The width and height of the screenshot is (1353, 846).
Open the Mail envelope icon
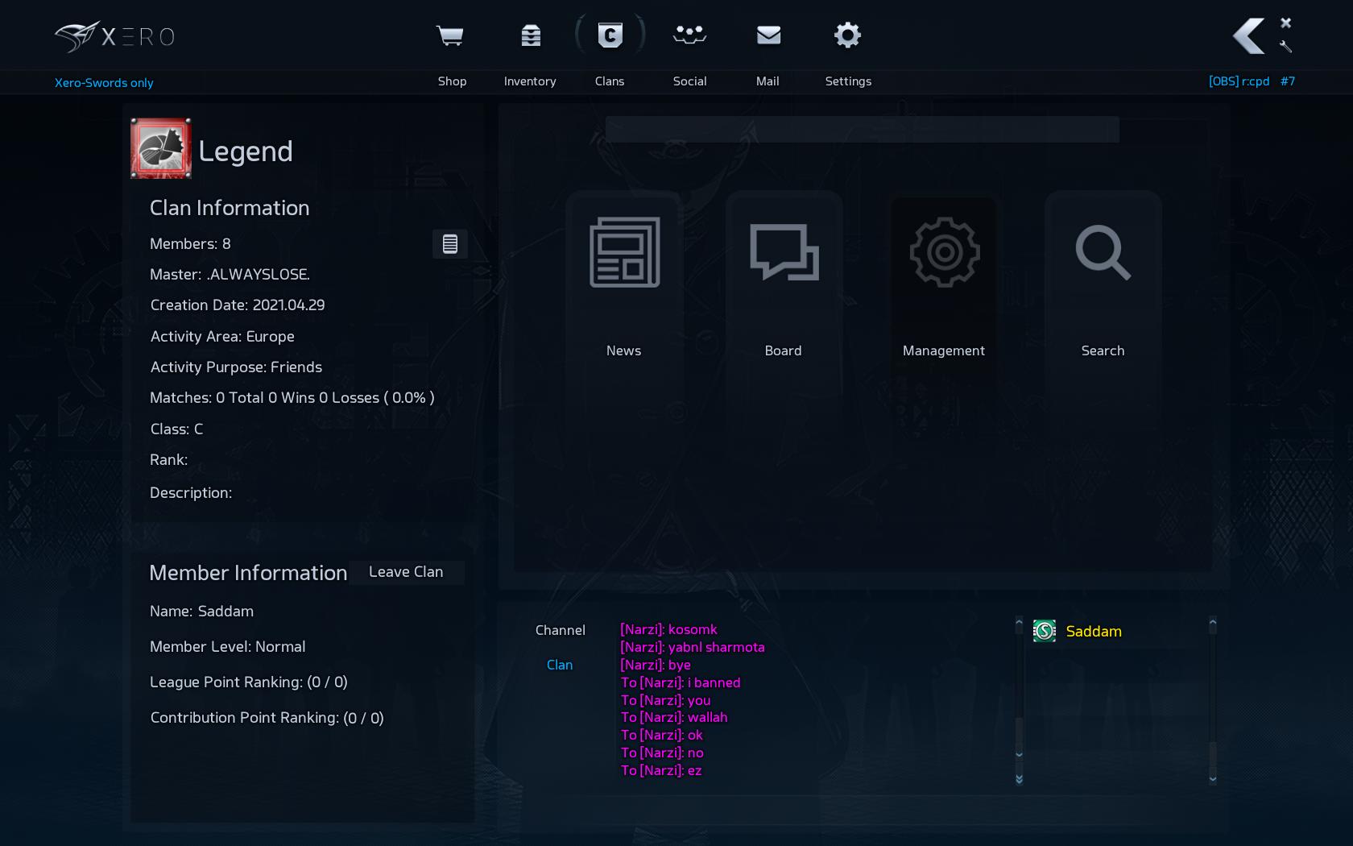[x=768, y=35]
